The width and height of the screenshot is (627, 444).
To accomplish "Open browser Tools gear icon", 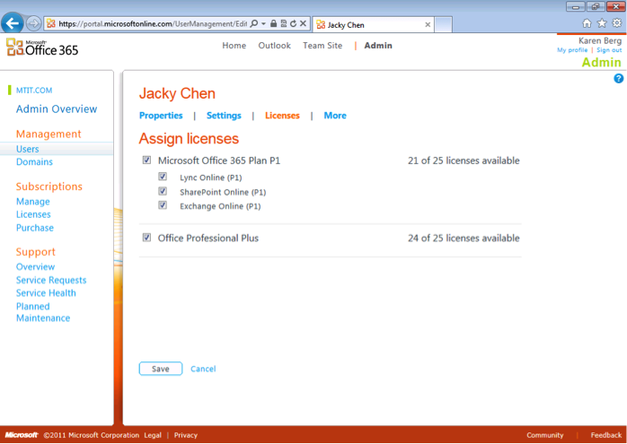I will pyautogui.click(x=617, y=23).
